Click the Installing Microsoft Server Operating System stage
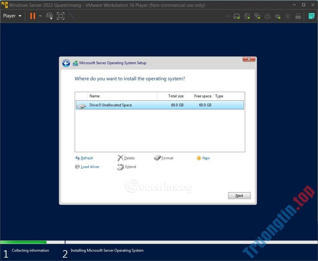The image size is (318, 261). [107, 250]
